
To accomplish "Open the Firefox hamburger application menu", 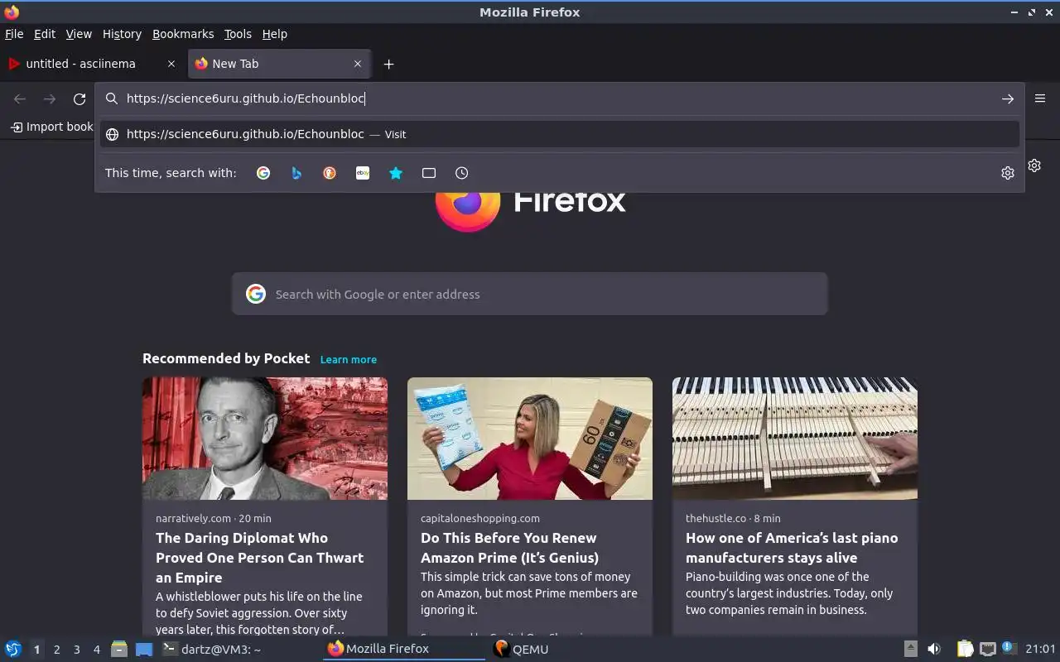I will (x=1040, y=98).
